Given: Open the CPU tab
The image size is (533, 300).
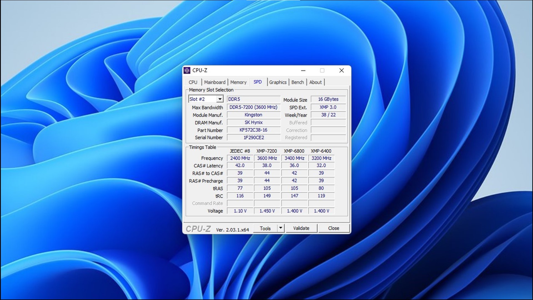Looking at the screenshot, I should coord(193,82).
